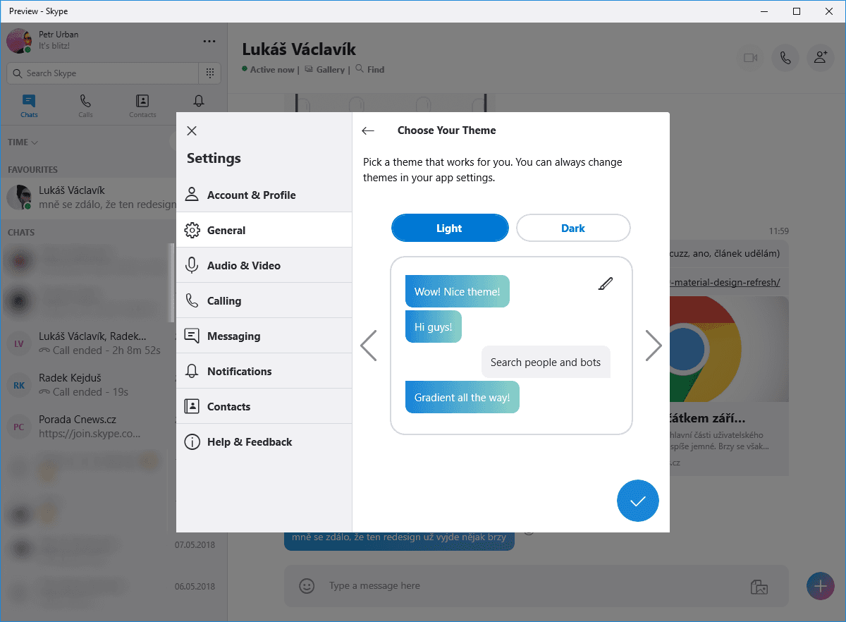Click the bell icon next to Notifications in Settings
846x622 pixels.
click(192, 371)
